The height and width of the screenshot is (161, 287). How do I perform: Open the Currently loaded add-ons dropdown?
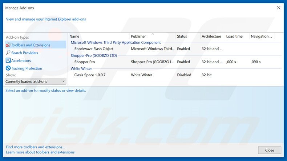(36, 81)
